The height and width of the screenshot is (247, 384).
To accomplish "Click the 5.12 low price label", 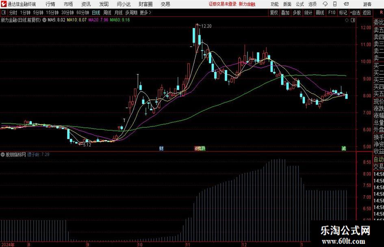I will (x=87, y=145).
